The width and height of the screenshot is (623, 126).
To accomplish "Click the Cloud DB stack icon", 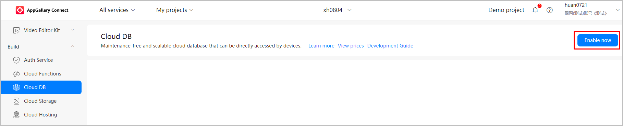I will (16, 87).
